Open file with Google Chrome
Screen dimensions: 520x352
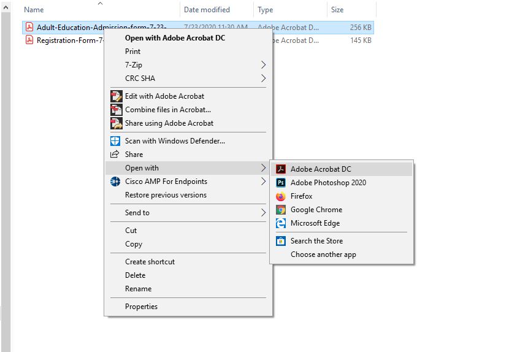(x=342, y=210)
